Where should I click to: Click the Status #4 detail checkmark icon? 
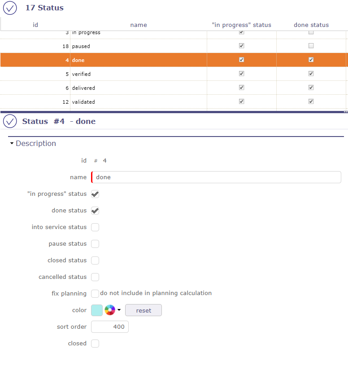pos(10,121)
